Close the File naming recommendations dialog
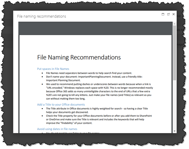The height and width of the screenshot is (149, 189). coord(173,14)
